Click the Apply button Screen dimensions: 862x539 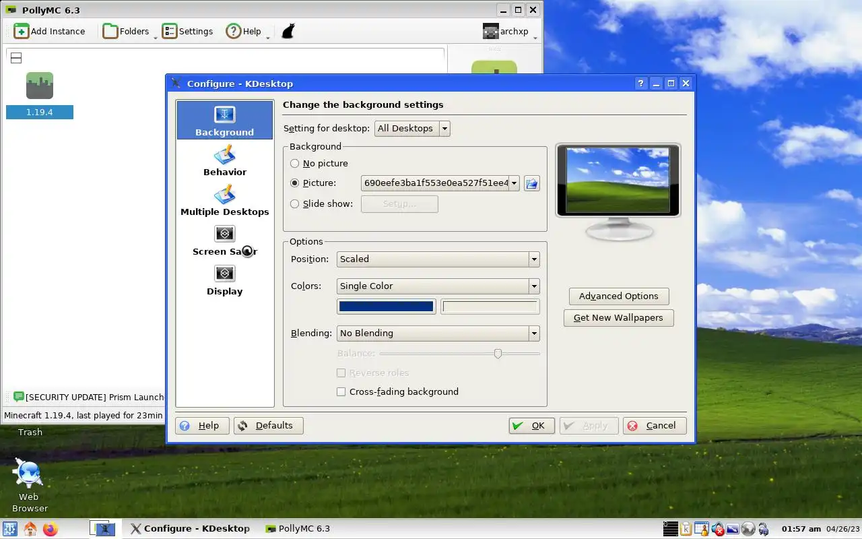pos(589,426)
